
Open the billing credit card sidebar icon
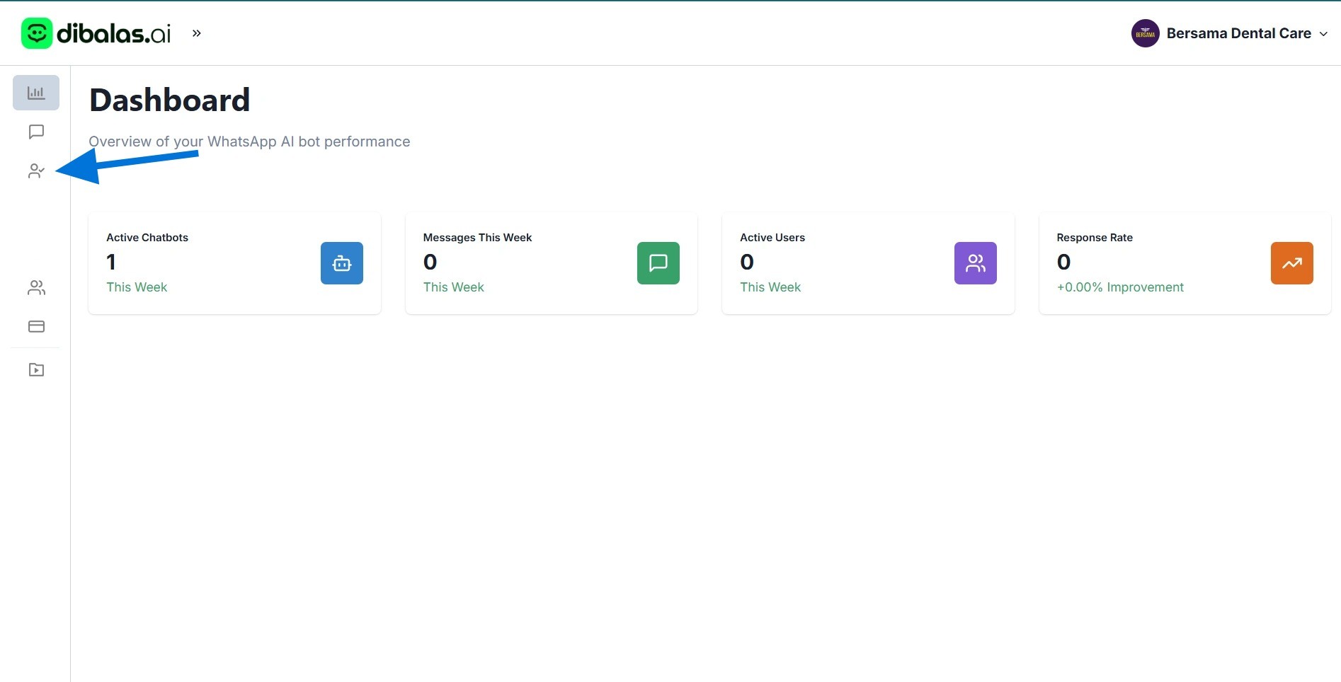(36, 326)
